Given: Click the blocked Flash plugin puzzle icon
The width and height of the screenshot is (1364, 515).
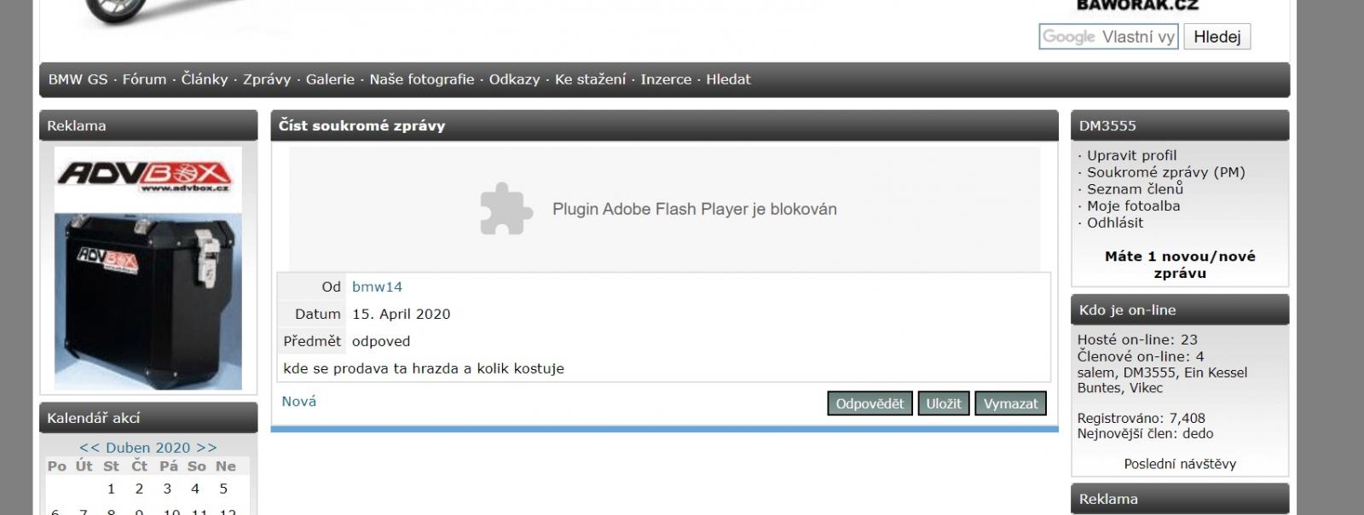Looking at the screenshot, I should coord(506,209).
